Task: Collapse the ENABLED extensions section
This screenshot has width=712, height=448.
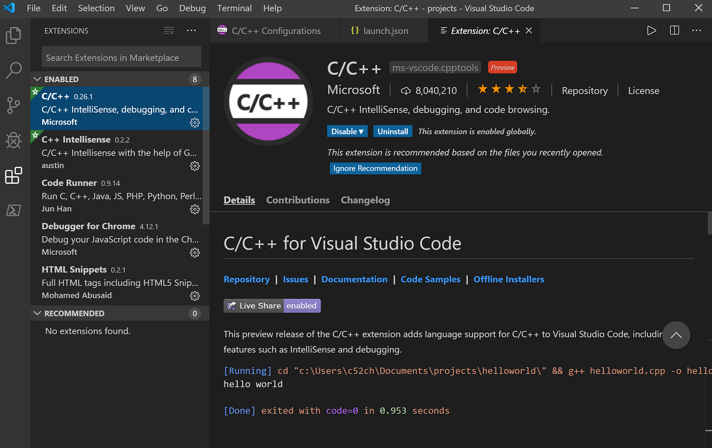Action: tap(37, 79)
